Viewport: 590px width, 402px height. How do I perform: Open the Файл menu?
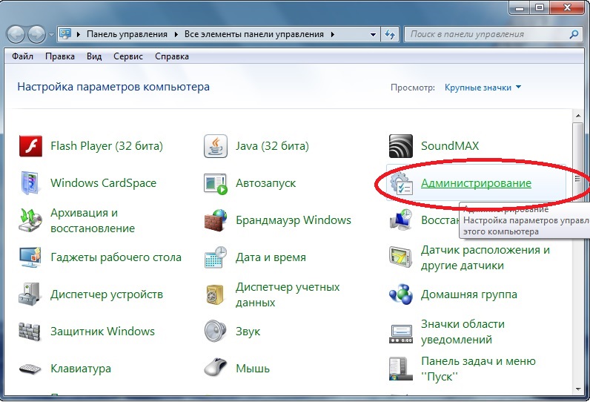[24, 56]
